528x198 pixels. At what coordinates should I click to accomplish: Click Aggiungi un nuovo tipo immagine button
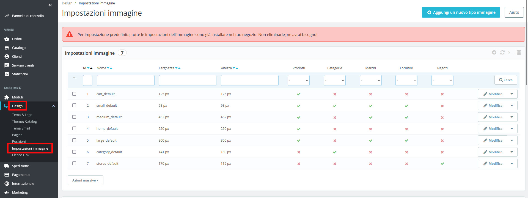point(461,12)
